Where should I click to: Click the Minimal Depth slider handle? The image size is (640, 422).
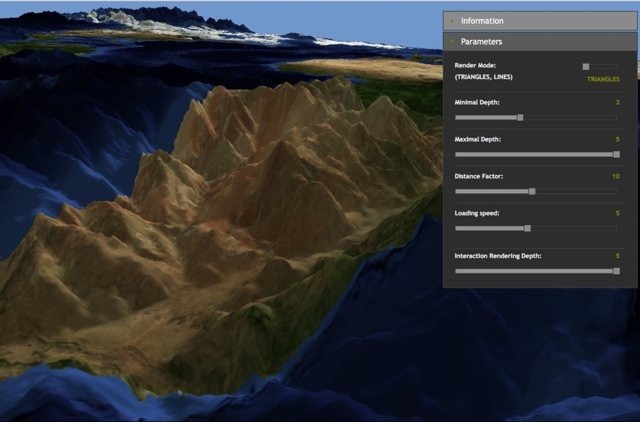[x=520, y=118]
